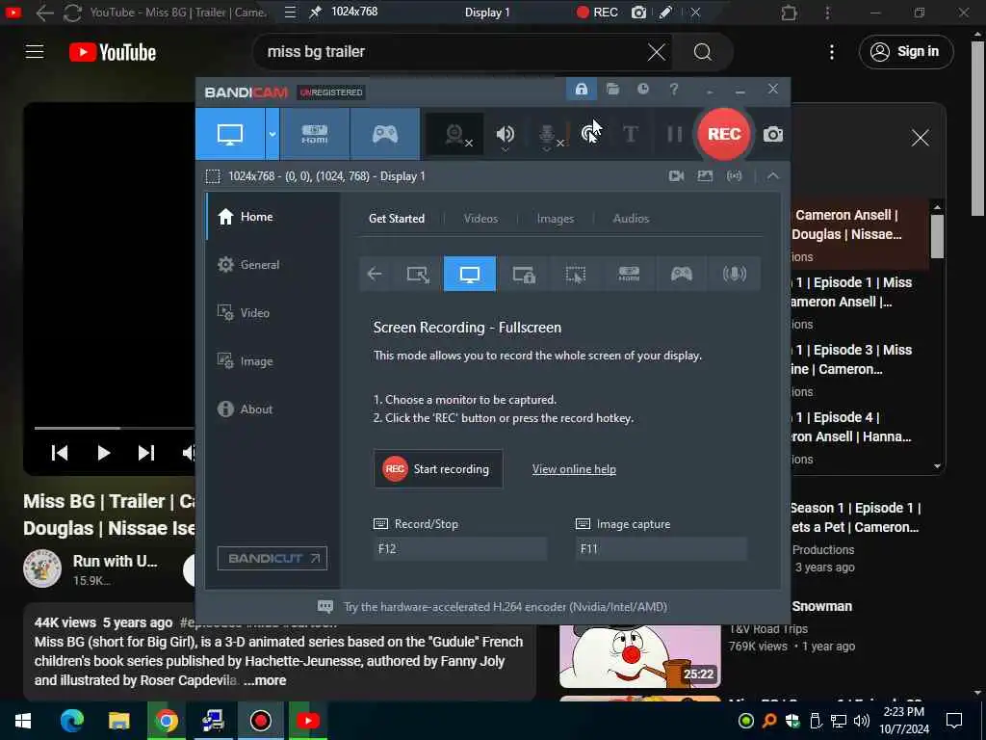Image resolution: width=986 pixels, height=740 pixels.
Task: Select fullscreen mode icon in mode row
Action: point(470,274)
